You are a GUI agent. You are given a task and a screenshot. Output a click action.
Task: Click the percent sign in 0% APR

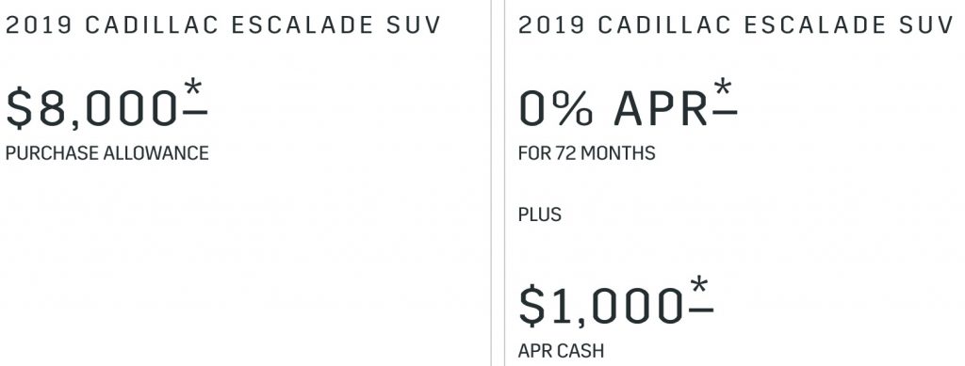(576, 109)
